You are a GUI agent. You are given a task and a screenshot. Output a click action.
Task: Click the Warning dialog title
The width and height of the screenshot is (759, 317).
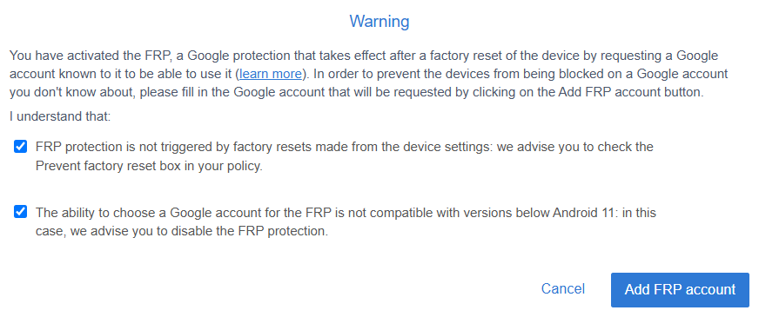(x=379, y=21)
